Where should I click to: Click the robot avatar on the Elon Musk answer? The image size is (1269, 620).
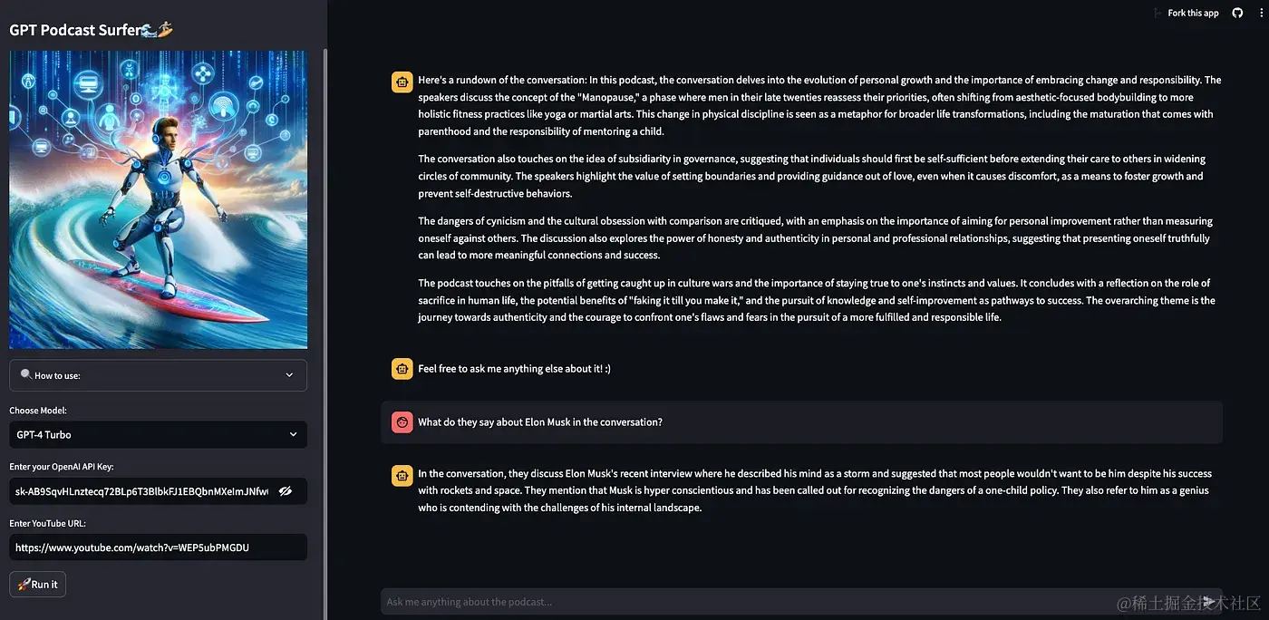(x=402, y=475)
